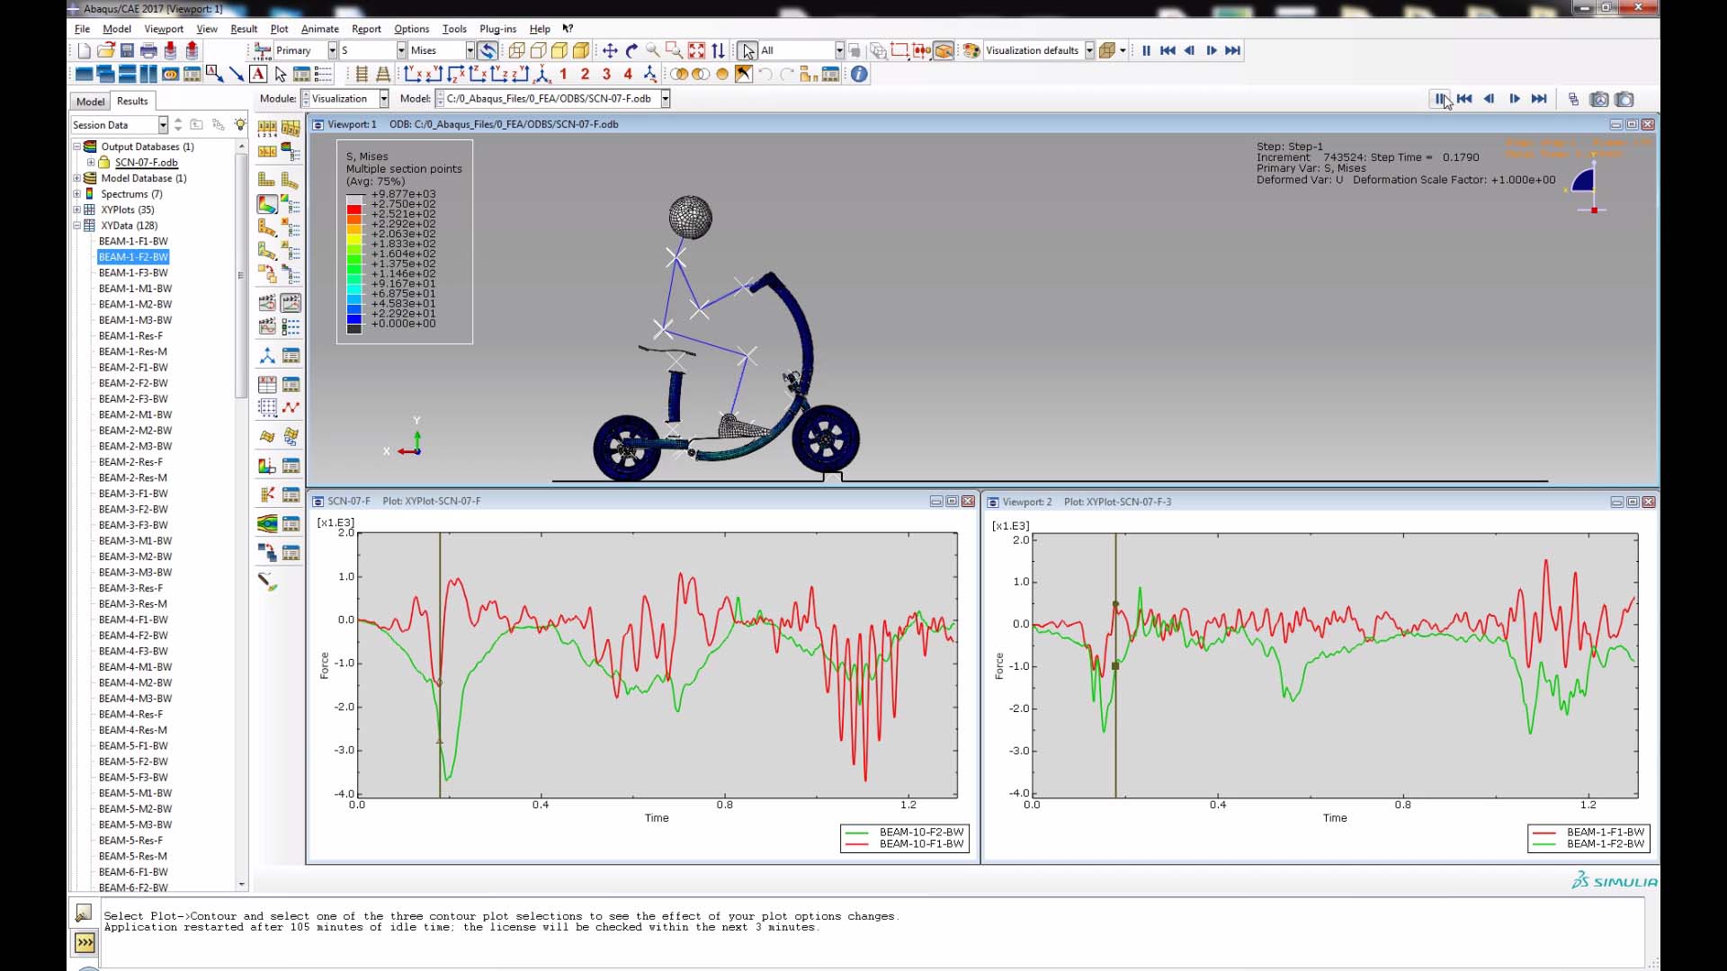Open the Animate menu
This screenshot has width=1727, height=971.
tap(320, 29)
